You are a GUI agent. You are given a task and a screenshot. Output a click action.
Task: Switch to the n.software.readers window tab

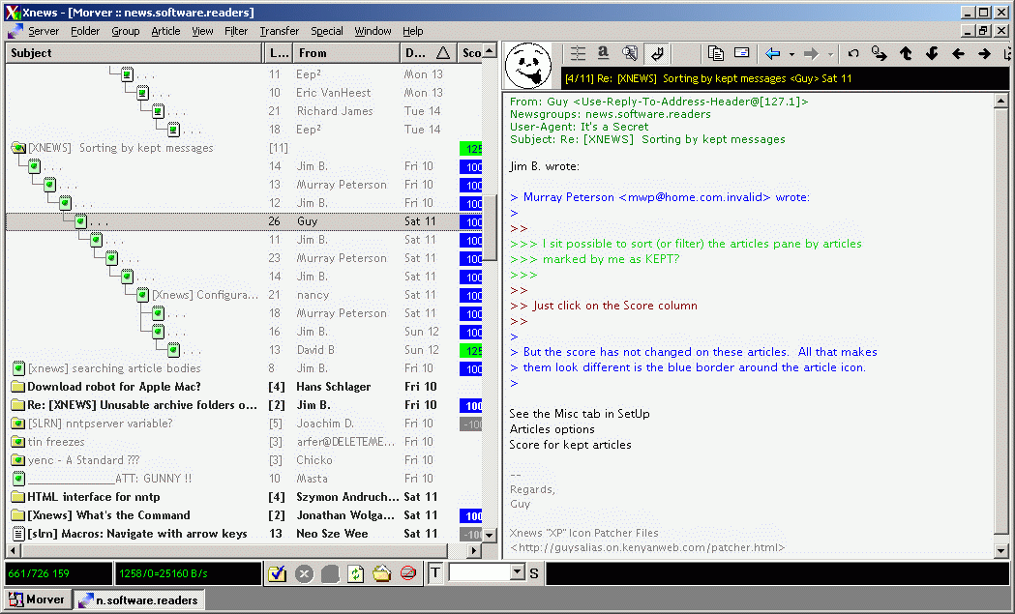click(x=140, y=599)
